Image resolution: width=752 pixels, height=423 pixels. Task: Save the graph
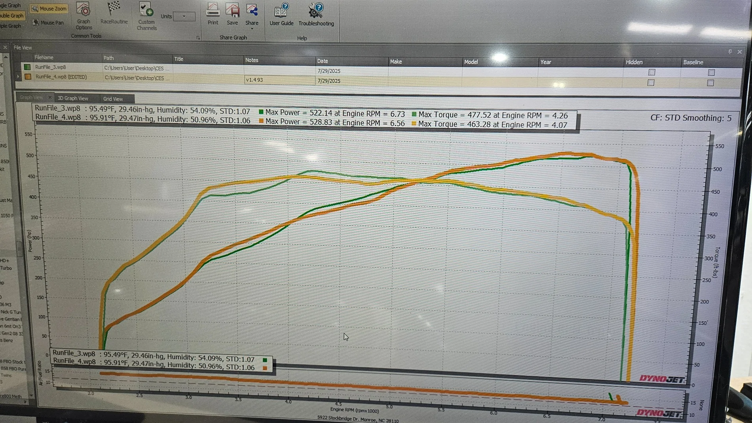coord(232,14)
